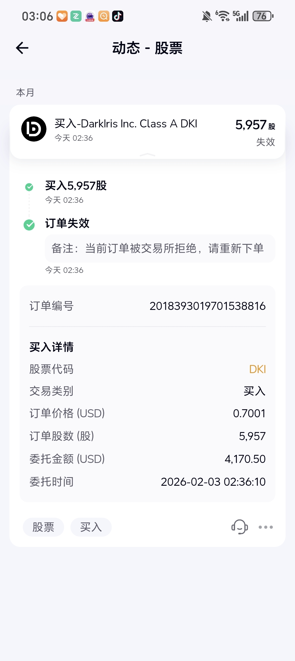Select the 股票 tag

(x=43, y=527)
